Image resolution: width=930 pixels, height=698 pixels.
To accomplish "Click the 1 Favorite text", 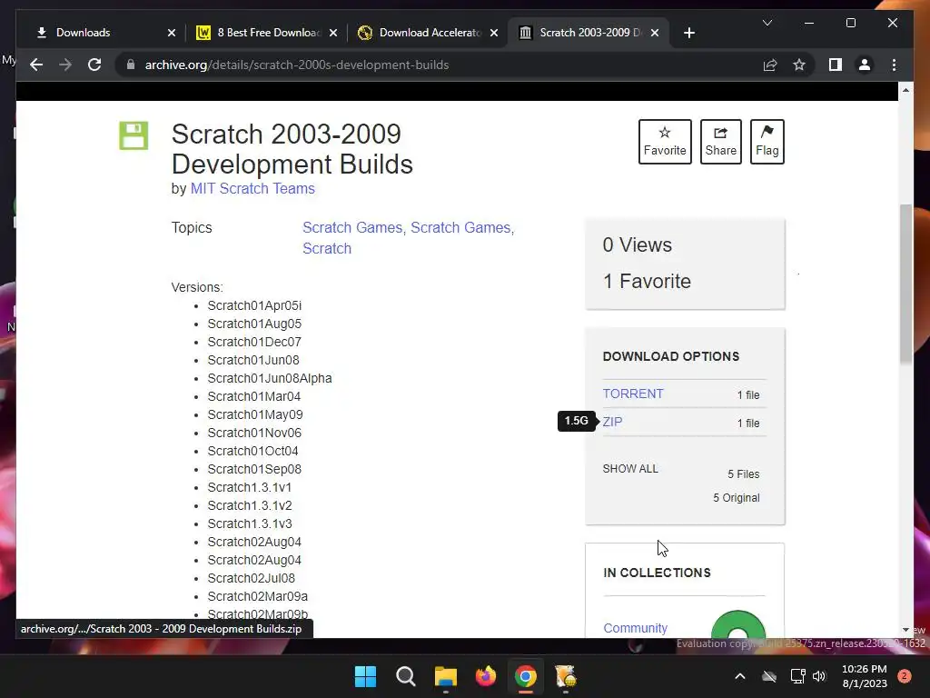I will pos(647,281).
